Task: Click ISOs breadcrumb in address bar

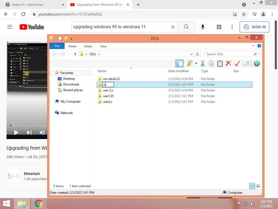Action: pyautogui.click(x=93, y=54)
